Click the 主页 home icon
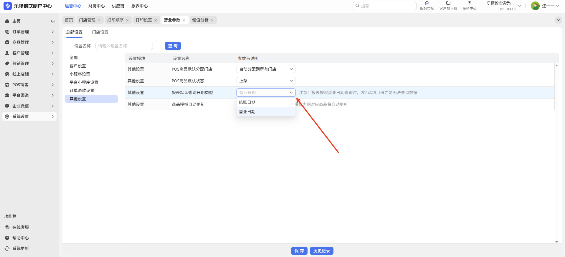Image resolution: width=565 pixels, height=257 pixels. point(7,21)
